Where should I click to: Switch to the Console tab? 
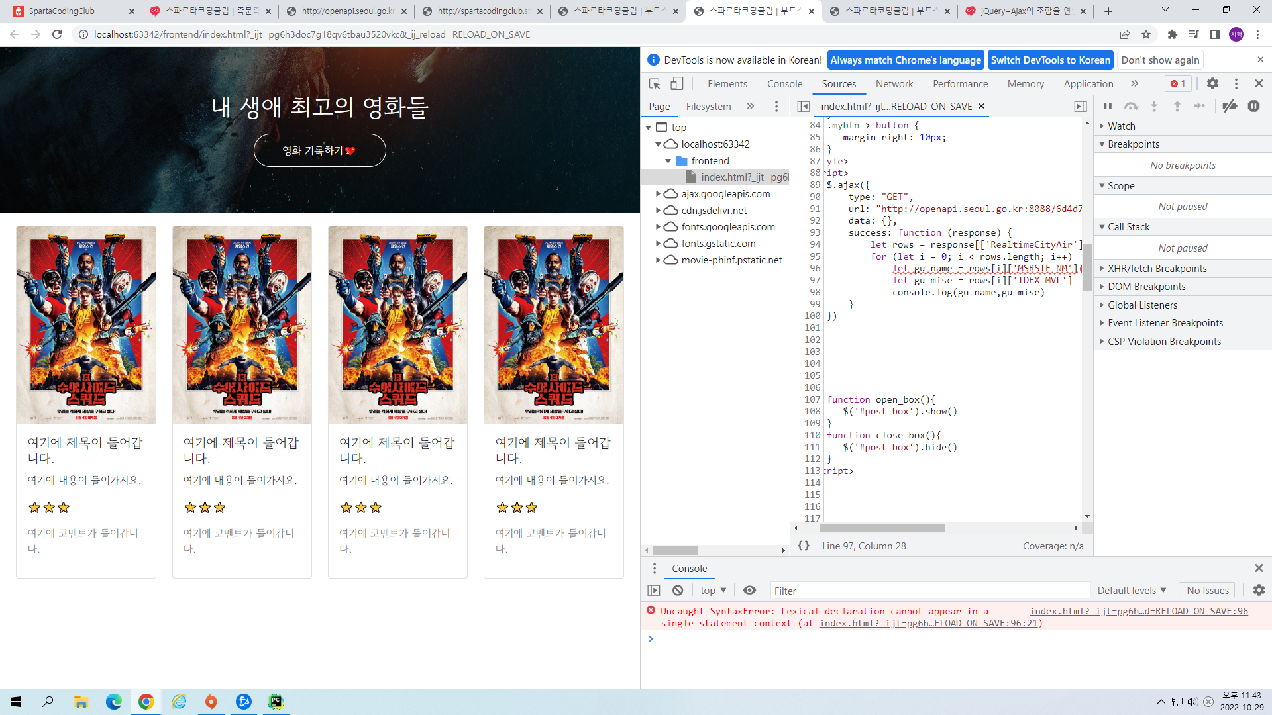(784, 83)
